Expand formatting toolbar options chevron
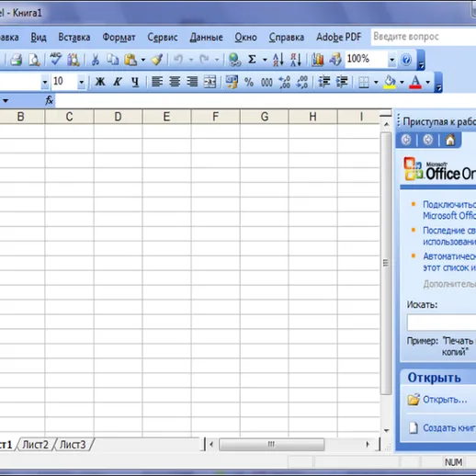 [x=438, y=82]
